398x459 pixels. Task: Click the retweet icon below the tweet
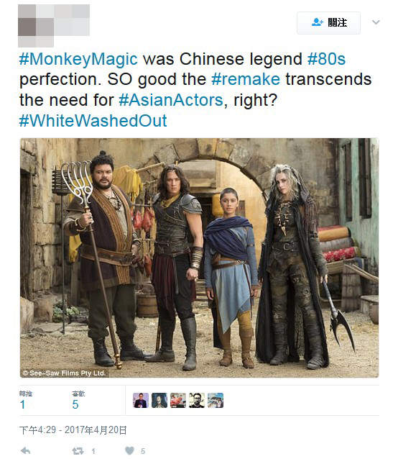tap(78, 451)
